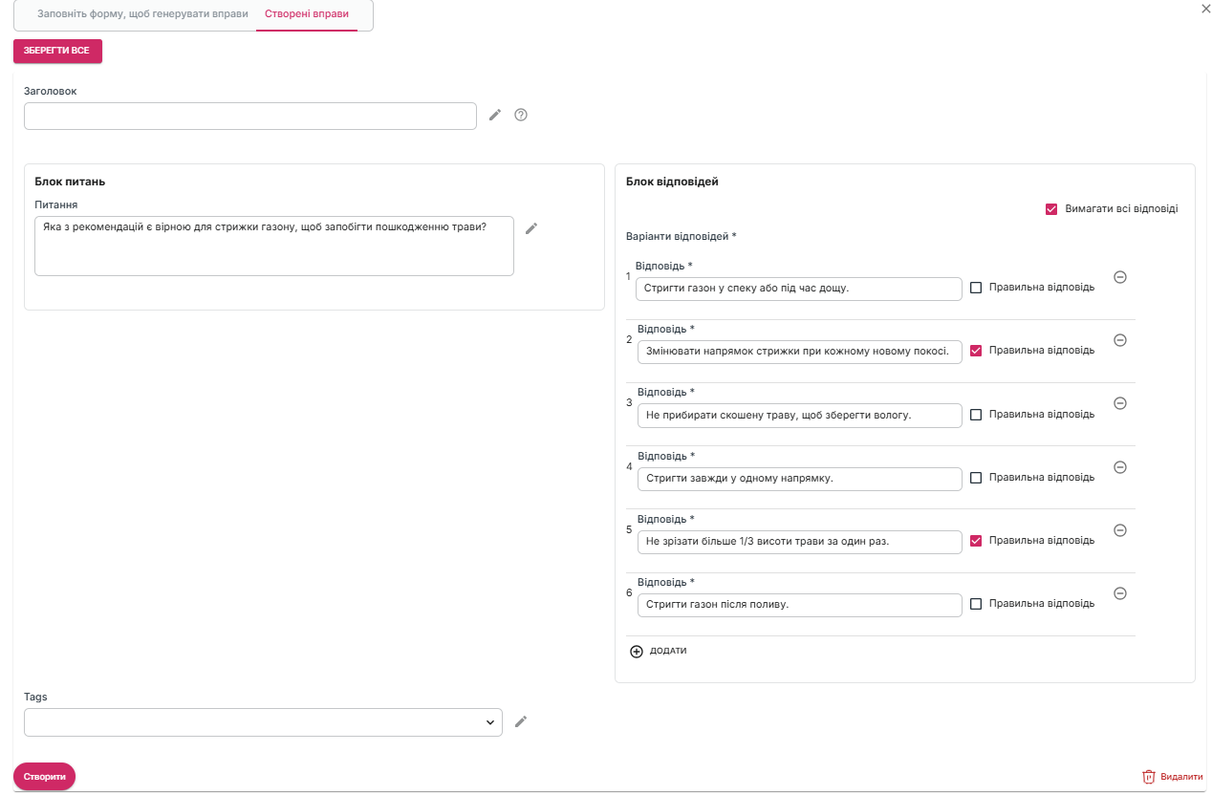The width and height of the screenshot is (1212, 795).
Task: Click the pencil icon next to Tags dropdown
Action: point(521,721)
